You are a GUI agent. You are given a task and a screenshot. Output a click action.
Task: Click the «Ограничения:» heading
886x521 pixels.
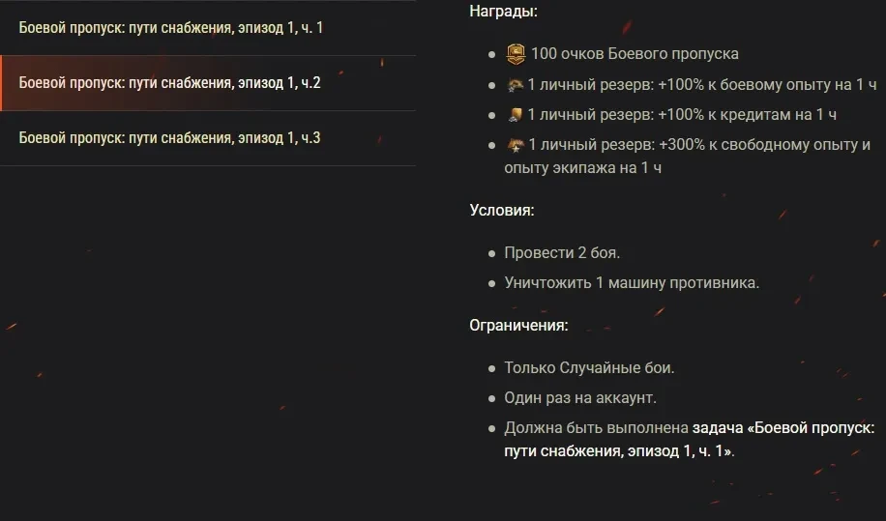(x=518, y=326)
